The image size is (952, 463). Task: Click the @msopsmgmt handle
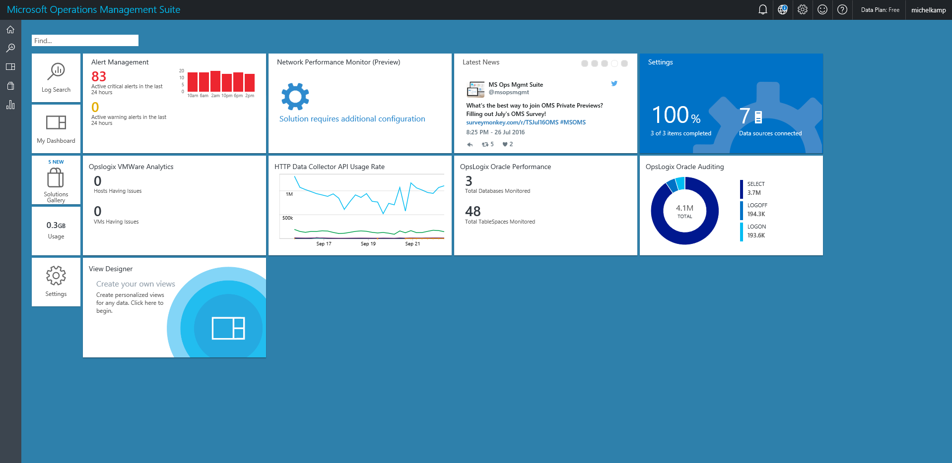(509, 92)
